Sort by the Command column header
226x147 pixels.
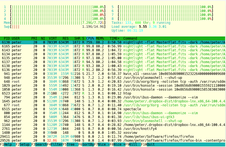point(130,38)
